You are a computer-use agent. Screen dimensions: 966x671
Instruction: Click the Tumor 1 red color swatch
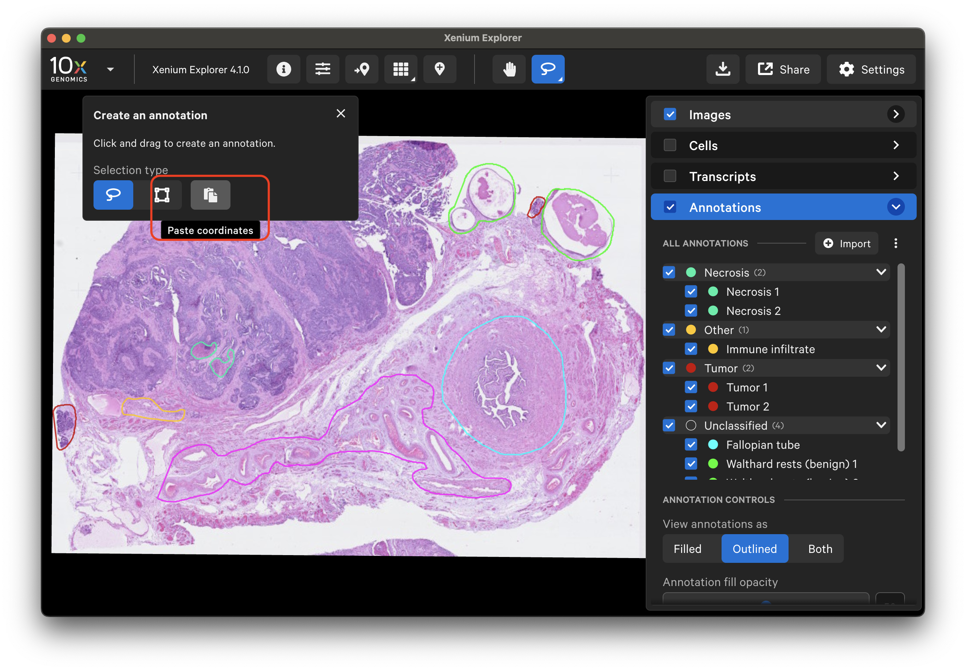point(713,387)
